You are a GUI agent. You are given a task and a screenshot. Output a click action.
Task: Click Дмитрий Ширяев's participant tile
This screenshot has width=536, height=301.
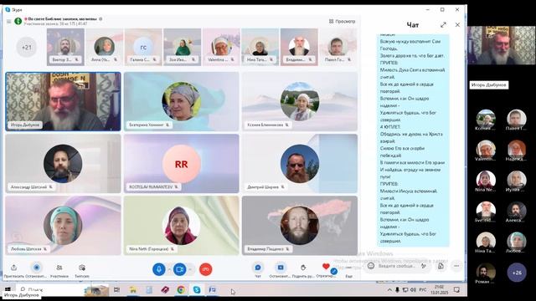pos(300,164)
